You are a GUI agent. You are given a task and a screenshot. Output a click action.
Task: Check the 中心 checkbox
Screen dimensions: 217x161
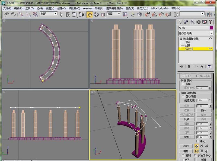click(198, 141)
